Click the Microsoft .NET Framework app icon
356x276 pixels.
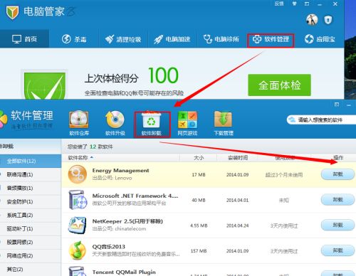coord(78,200)
